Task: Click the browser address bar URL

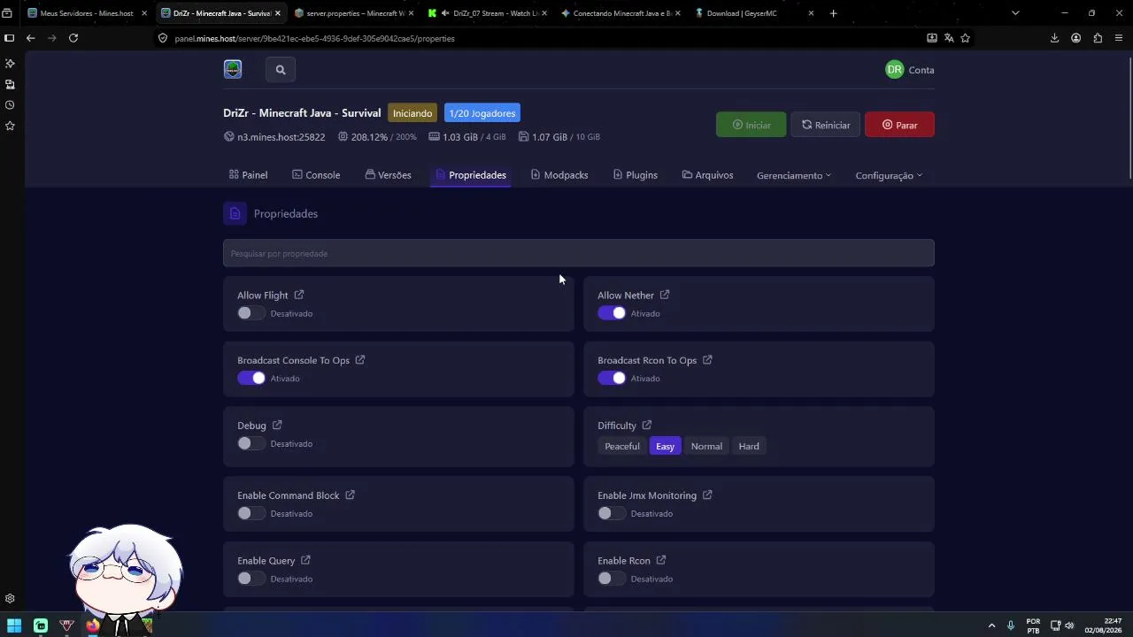Action: tap(314, 38)
